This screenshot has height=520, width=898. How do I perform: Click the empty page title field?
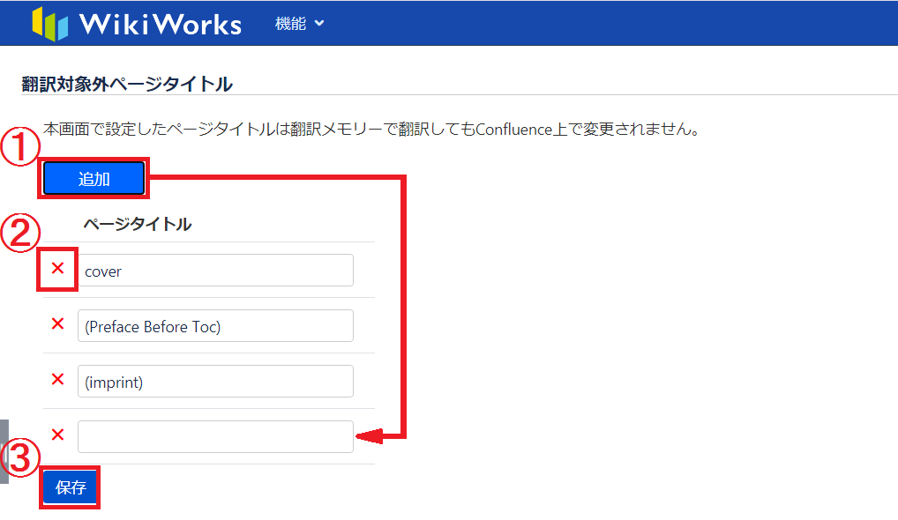tap(215, 437)
